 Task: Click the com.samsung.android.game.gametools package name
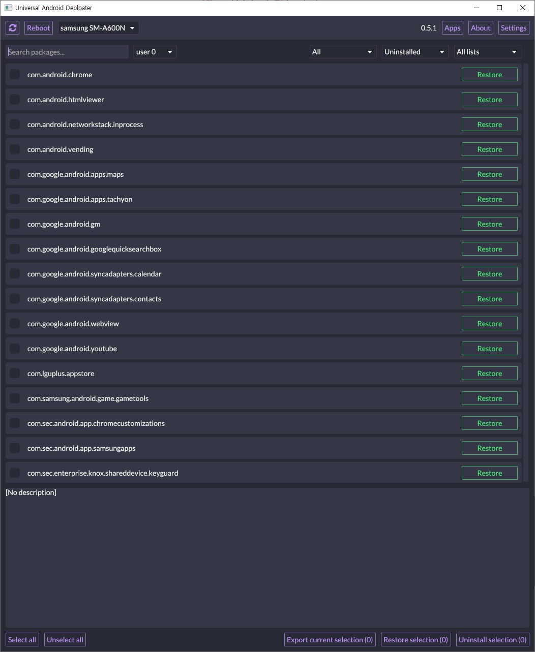coord(88,398)
